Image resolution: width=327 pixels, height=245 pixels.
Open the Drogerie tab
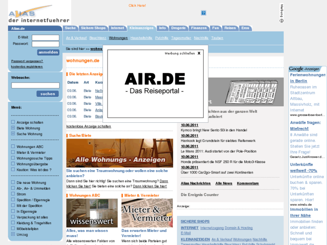click(x=178, y=28)
